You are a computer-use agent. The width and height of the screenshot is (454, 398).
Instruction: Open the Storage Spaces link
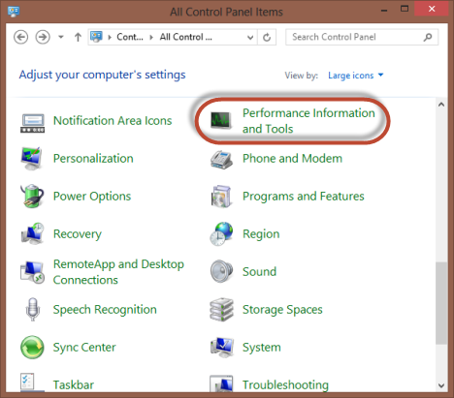point(282,310)
